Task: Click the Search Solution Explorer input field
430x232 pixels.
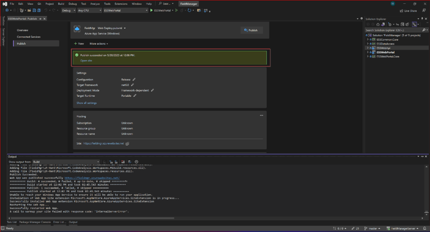Action: click(393, 30)
